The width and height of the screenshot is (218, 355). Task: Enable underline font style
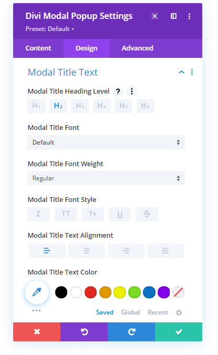(x=120, y=214)
